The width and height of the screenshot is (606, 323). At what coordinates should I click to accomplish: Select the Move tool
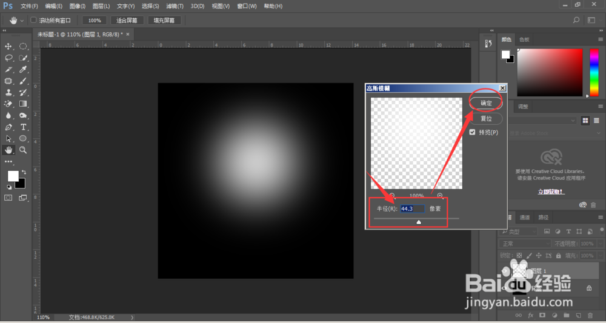tap(8, 47)
